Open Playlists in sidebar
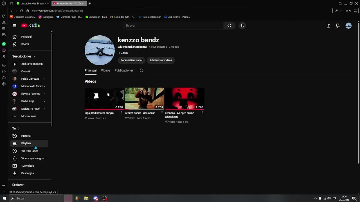The height and width of the screenshot is (202, 360). click(x=29, y=143)
